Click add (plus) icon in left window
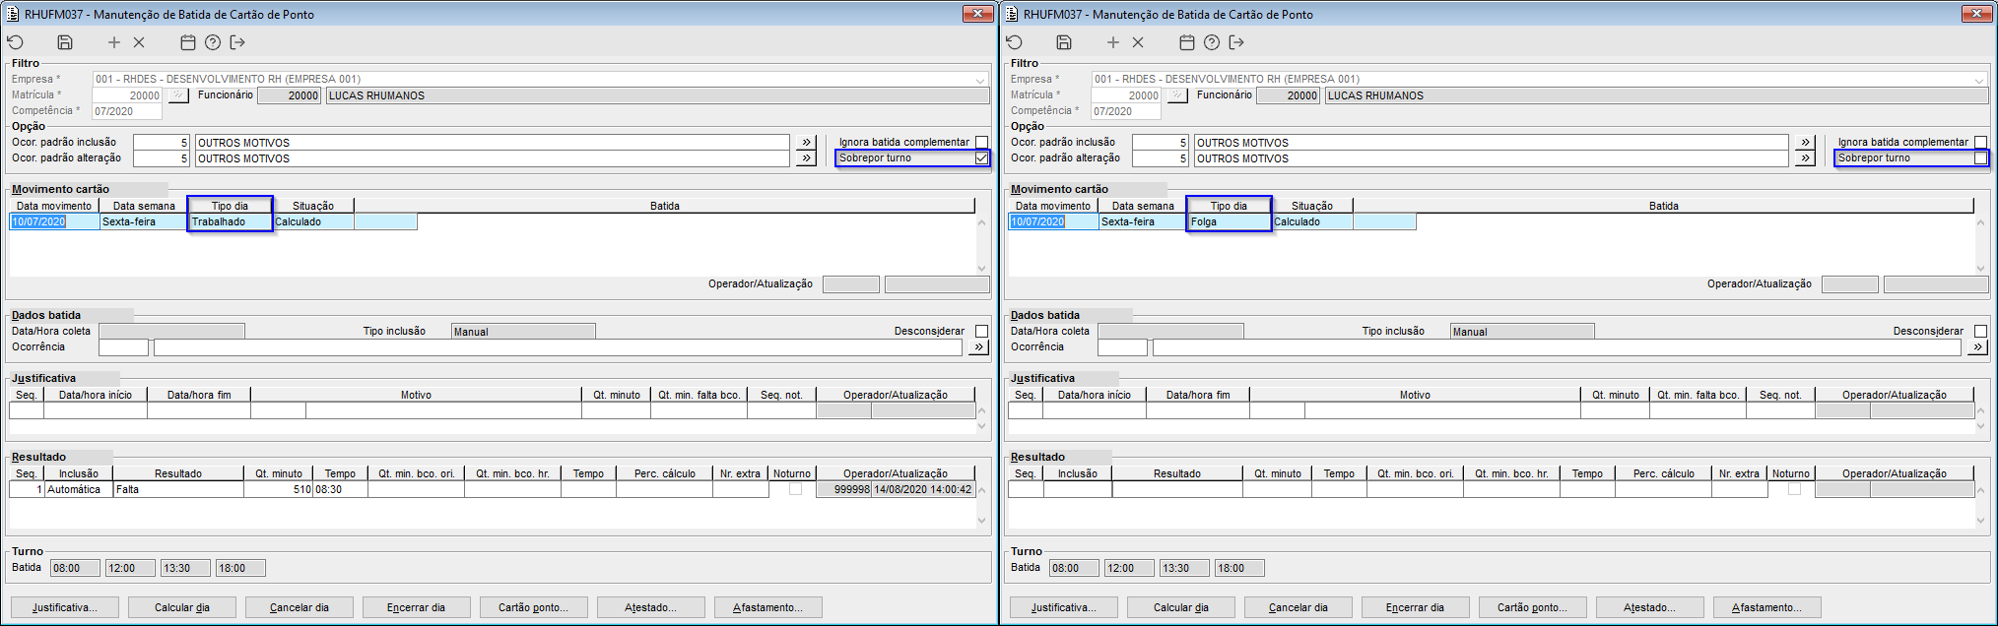This screenshot has width=1998, height=626. 114,42
